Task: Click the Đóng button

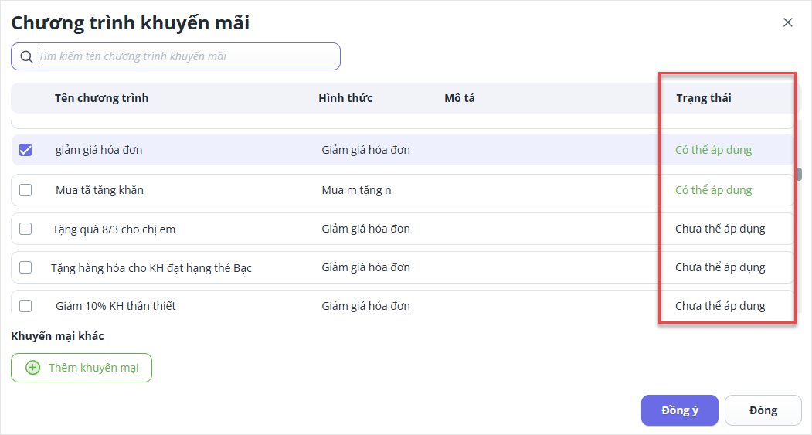Action: click(x=763, y=410)
